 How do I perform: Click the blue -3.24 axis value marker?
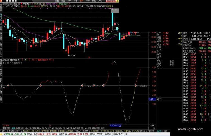point(152,99)
